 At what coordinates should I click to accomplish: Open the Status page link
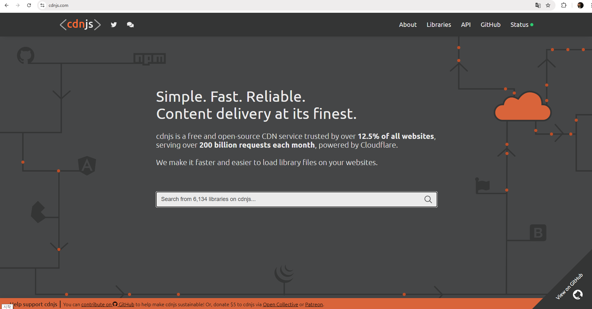519,25
